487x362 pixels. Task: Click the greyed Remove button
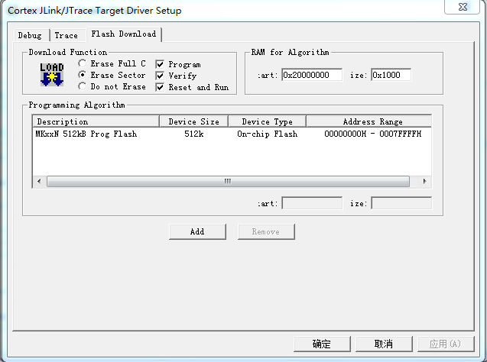[x=266, y=231]
